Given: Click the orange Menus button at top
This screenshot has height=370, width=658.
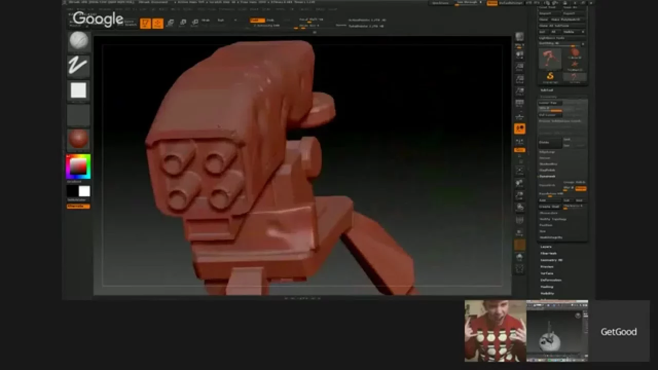Looking at the screenshot, I should point(492,3).
